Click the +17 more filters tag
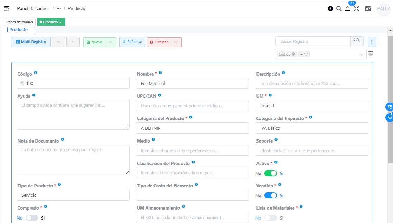Image resolution: width=393 pixels, height=223 pixels. point(304,54)
